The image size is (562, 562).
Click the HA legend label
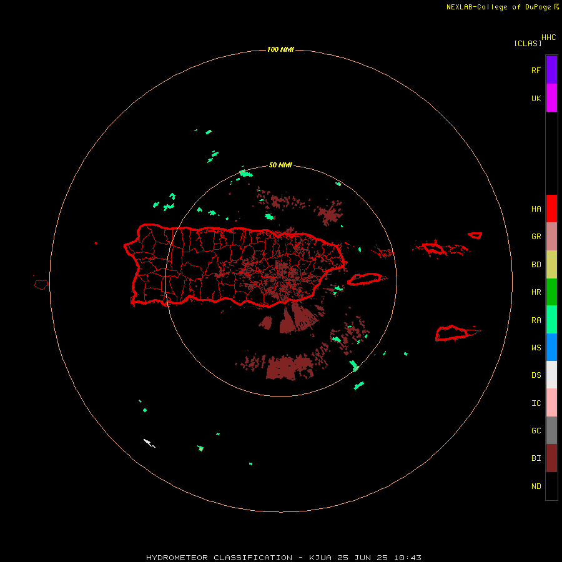click(536, 209)
